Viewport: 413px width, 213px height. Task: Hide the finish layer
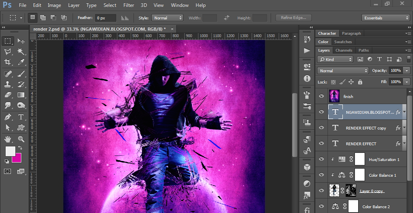[x=321, y=96]
